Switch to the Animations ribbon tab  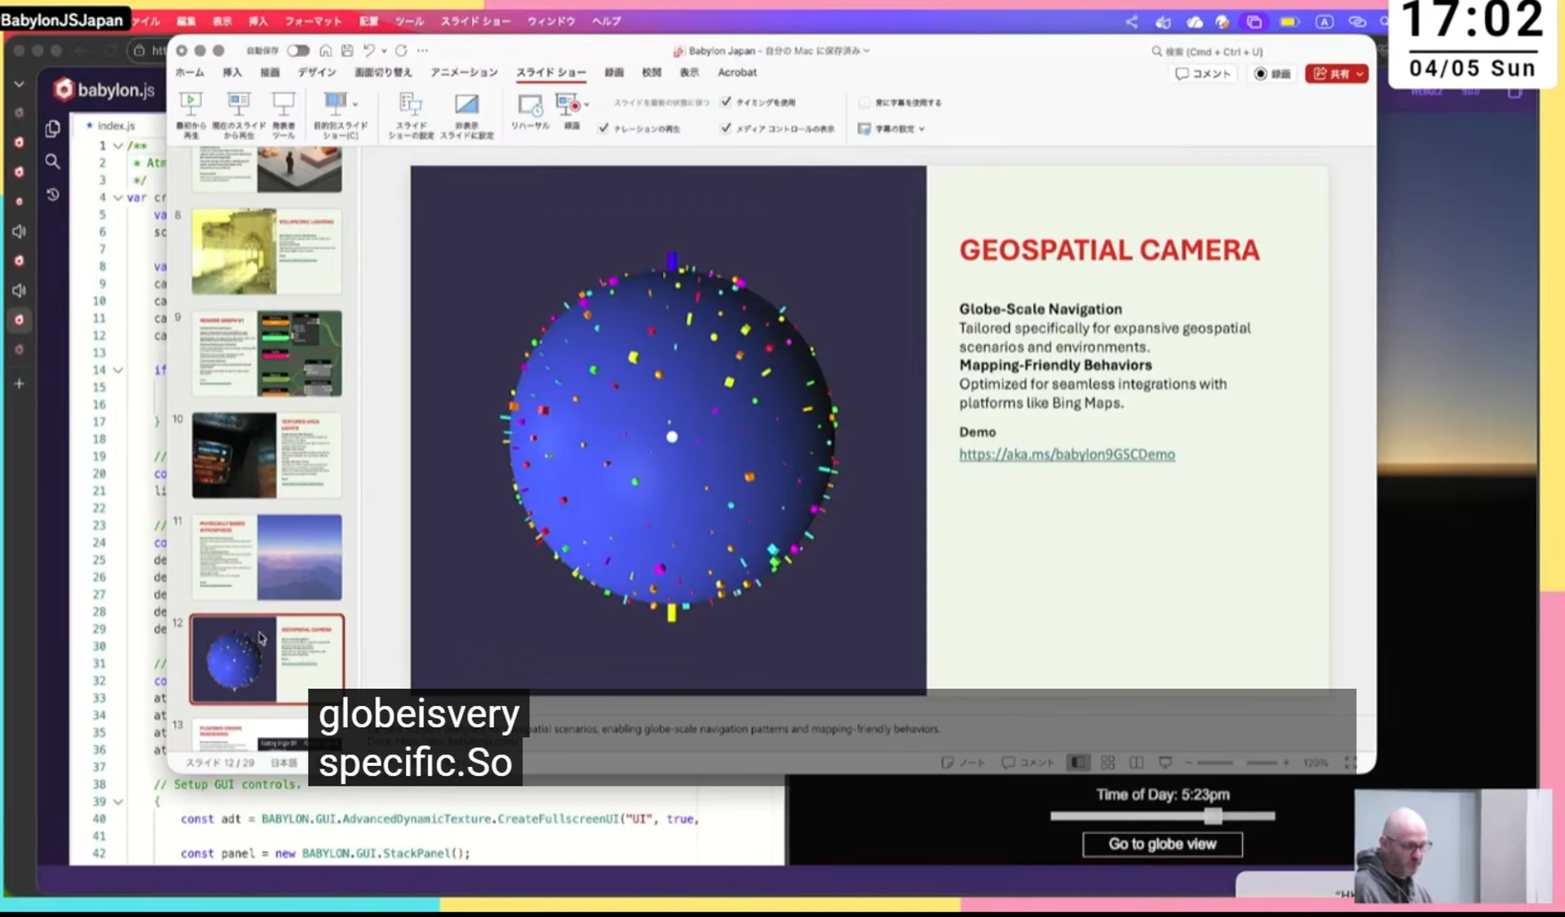tap(464, 73)
